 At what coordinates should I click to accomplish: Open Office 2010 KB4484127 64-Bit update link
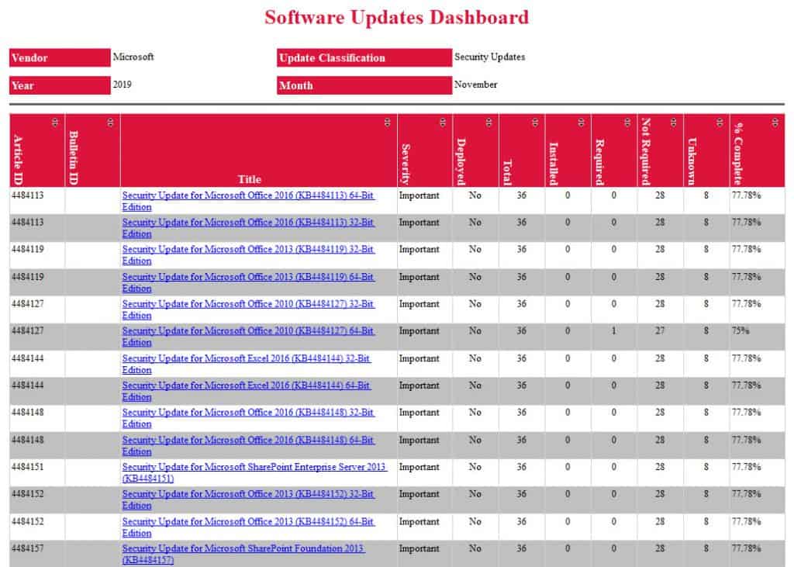(x=248, y=337)
